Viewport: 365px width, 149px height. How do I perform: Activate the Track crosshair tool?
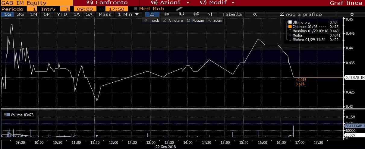151,21
